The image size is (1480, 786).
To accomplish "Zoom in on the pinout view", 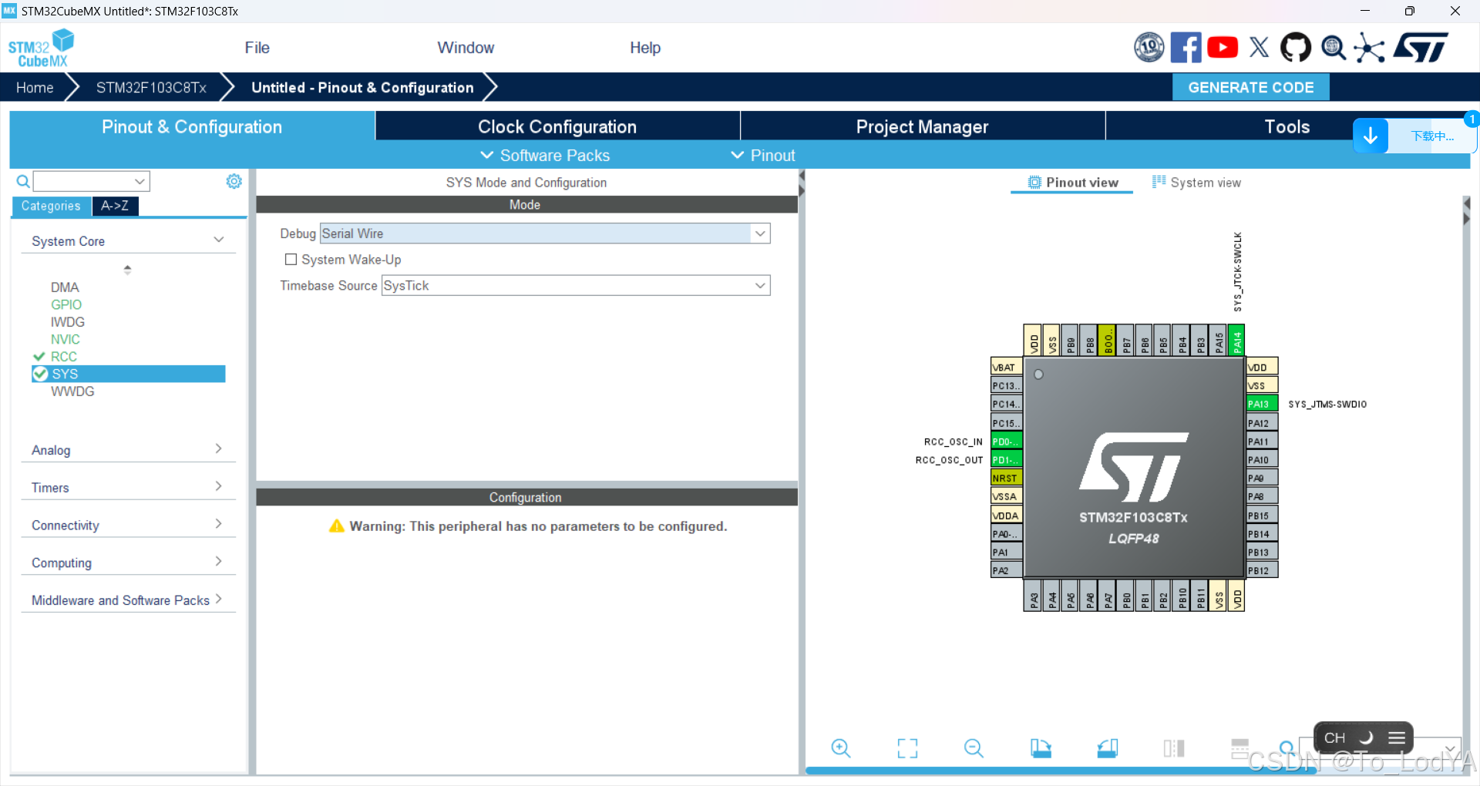I will pos(841,748).
